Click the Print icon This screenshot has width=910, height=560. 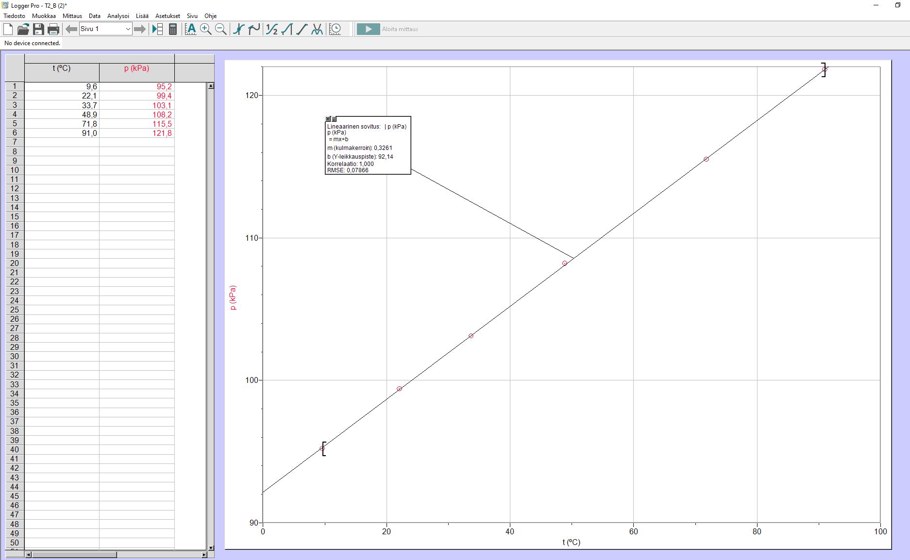tap(53, 29)
